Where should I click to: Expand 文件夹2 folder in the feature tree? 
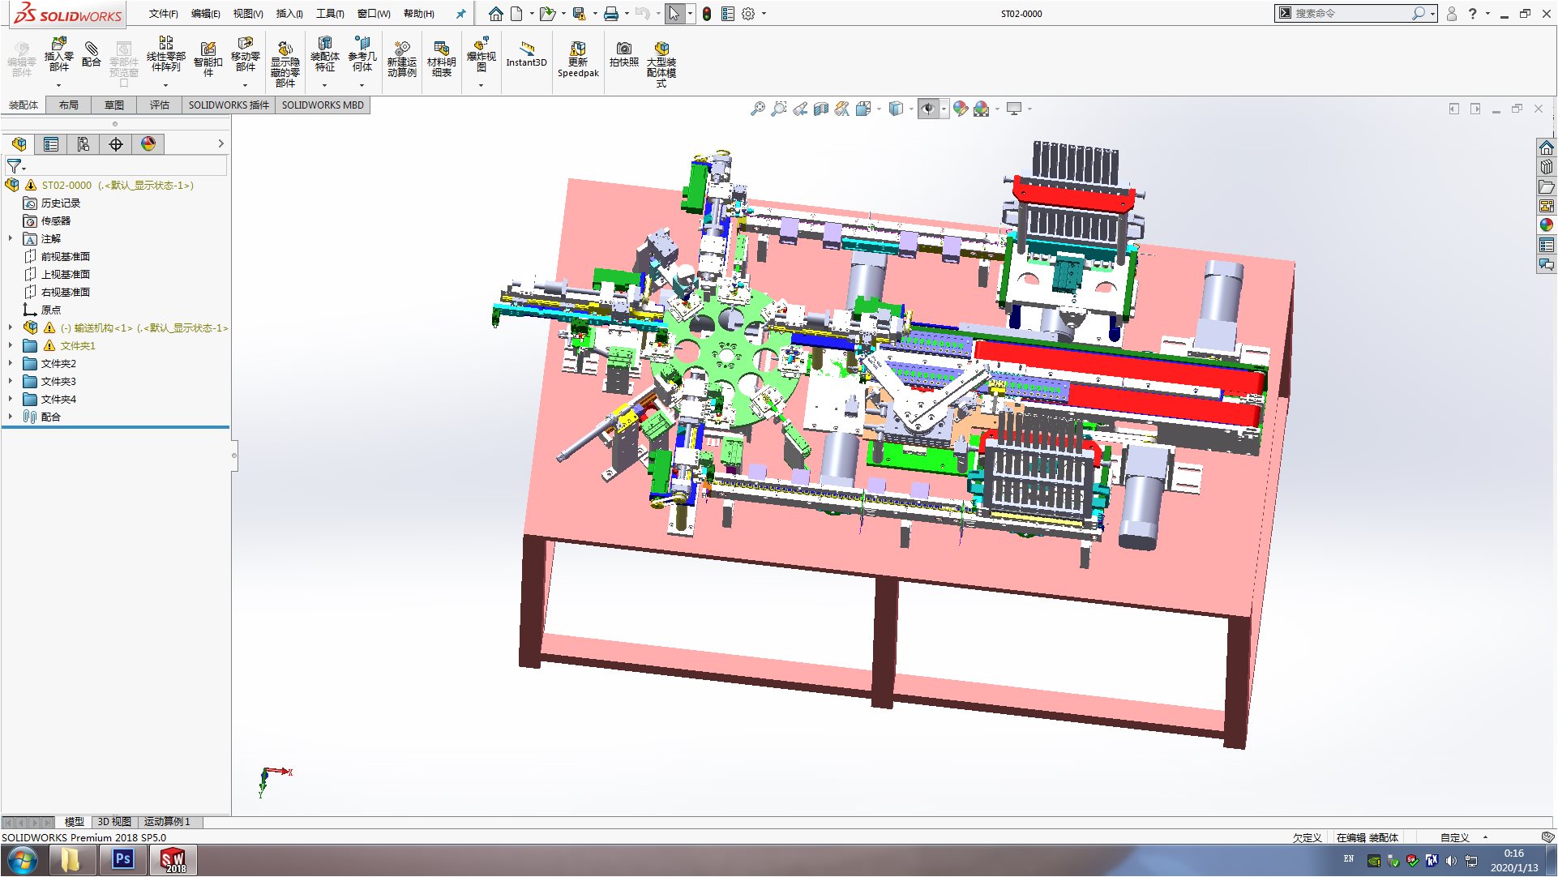point(11,364)
